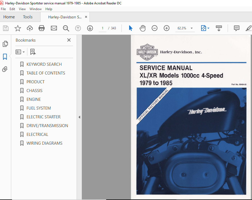This screenshot has height=200, width=252.
Task: Switch to the Home tab
Action: click(9, 17)
